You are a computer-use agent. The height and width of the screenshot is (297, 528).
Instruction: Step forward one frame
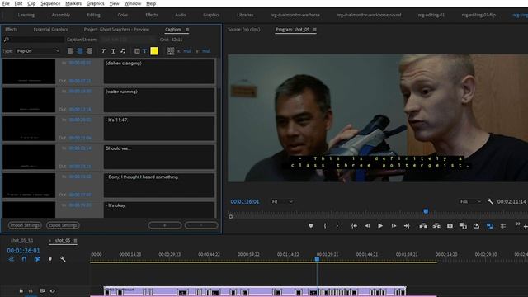point(394,226)
